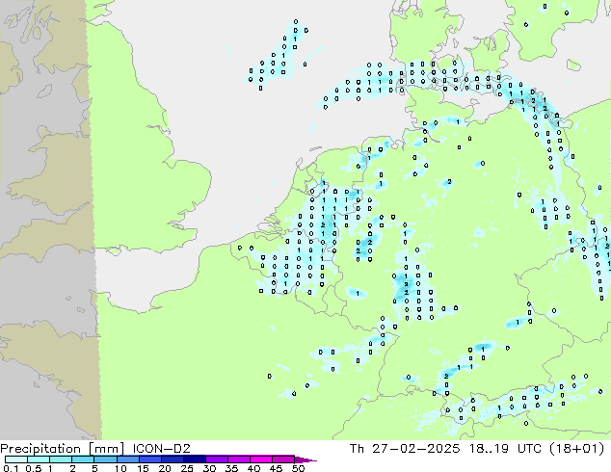Select the legend swatch between 40 and 45
Image resolution: width=611 pixels, height=472 pixels.
pyautogui.click(x=261, y=459)
